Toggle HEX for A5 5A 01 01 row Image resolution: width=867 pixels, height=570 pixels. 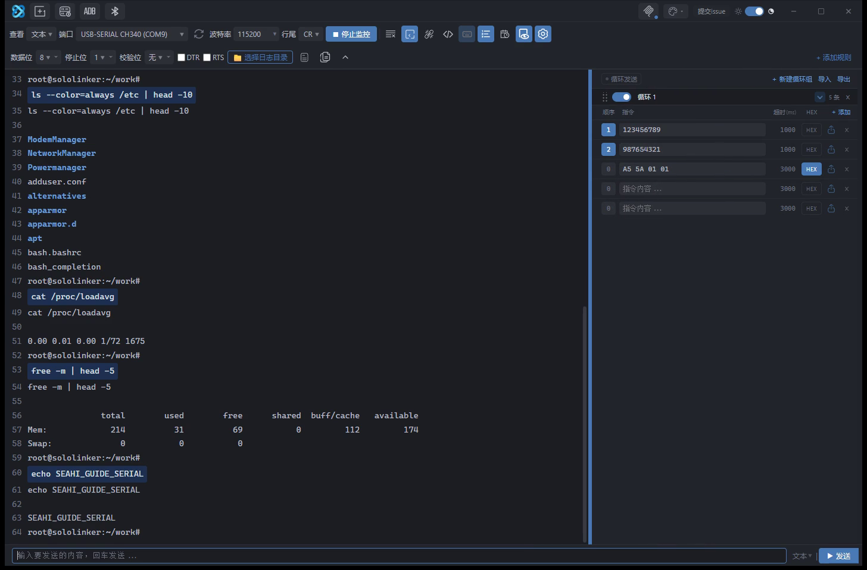coord(812,169)
